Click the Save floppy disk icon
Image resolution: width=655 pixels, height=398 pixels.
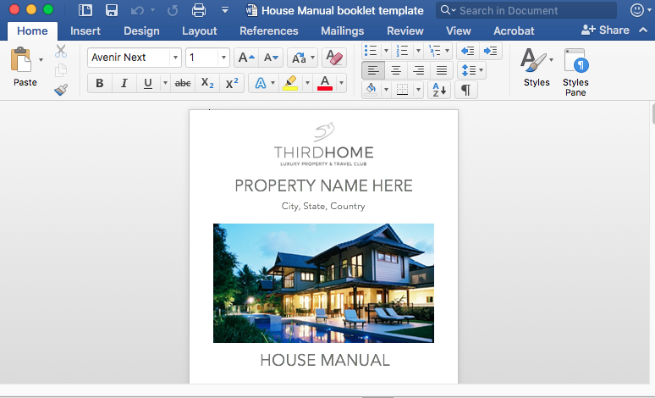click(x=112, y=10)
